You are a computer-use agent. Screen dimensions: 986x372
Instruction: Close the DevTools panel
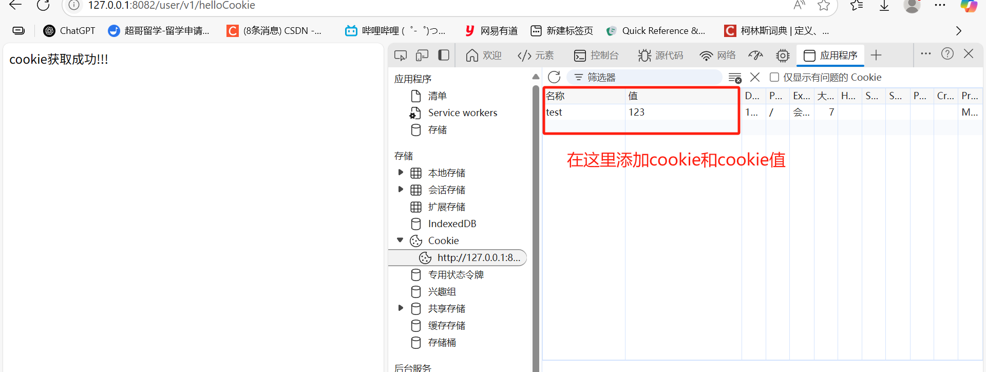[969, 53]
